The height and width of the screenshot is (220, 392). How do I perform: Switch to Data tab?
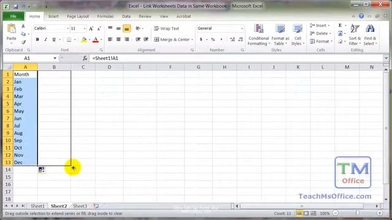tap(126, 16)
